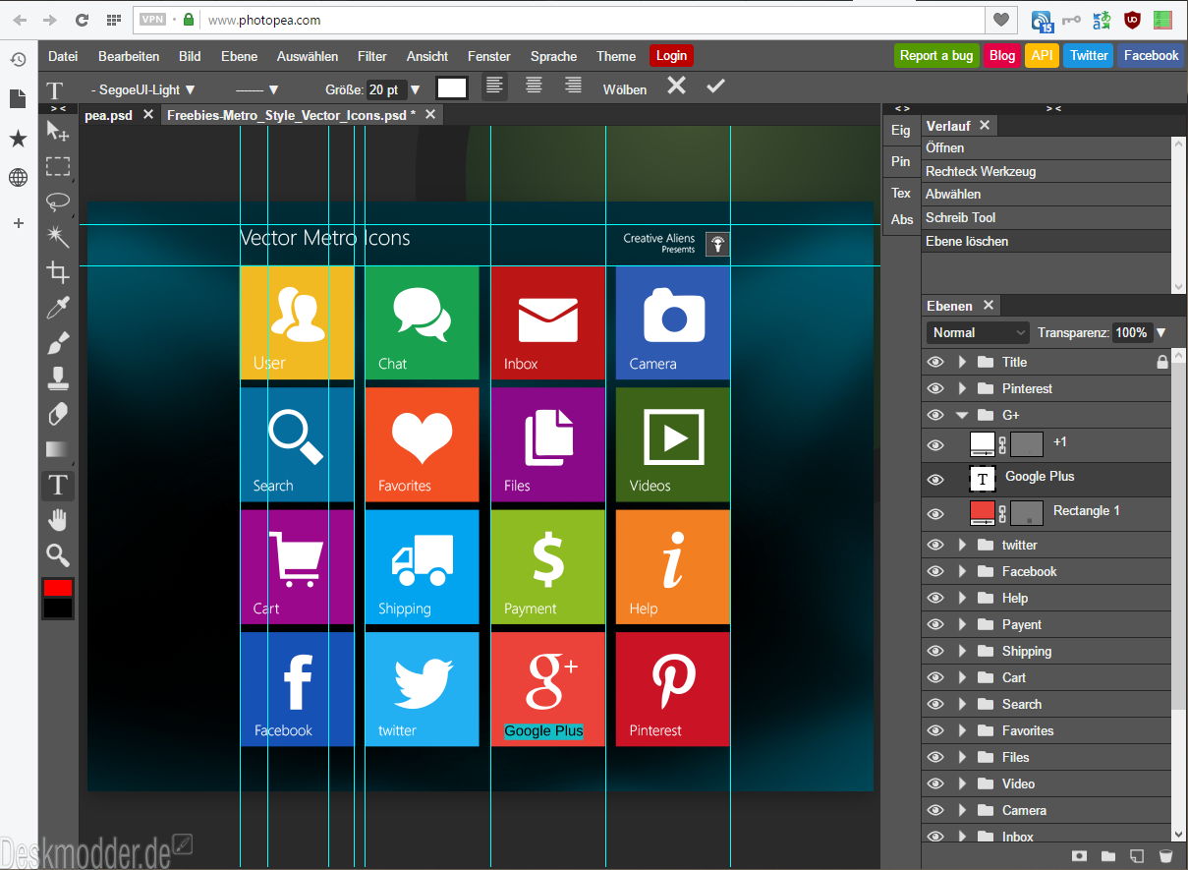The height and width of the screenshot is (870, 1188).
Task: Hide the Title folder layer
Action: coord(934,362)
